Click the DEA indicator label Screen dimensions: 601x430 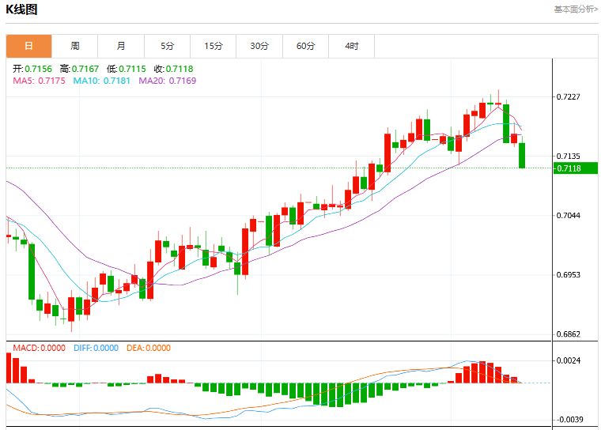(149, 348)
